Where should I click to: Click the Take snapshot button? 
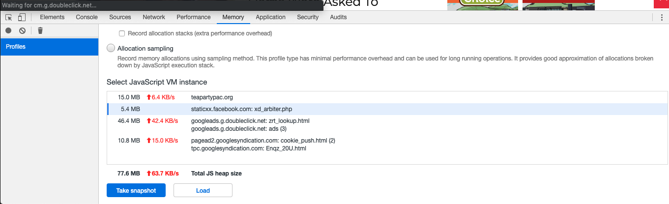click(136, 191)
